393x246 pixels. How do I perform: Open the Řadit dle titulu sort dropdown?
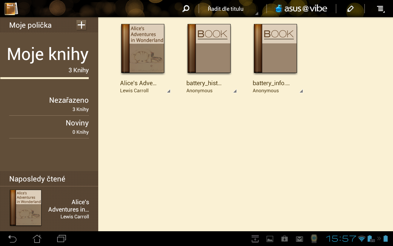point(226,8)
